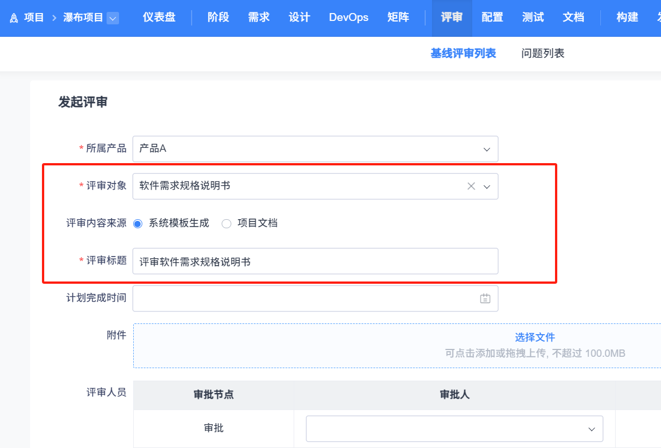Image resolution: width=661 pixels, height=448 pixels.
Task: Open the 评审对象 dropdown arrow
Action: tap(486, 186)
